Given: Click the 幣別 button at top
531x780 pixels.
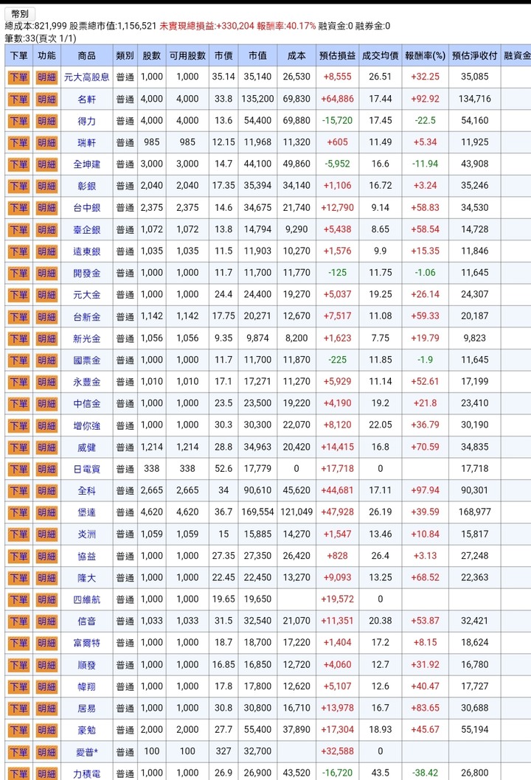Looking at the screenshot, I should point(19,14).
